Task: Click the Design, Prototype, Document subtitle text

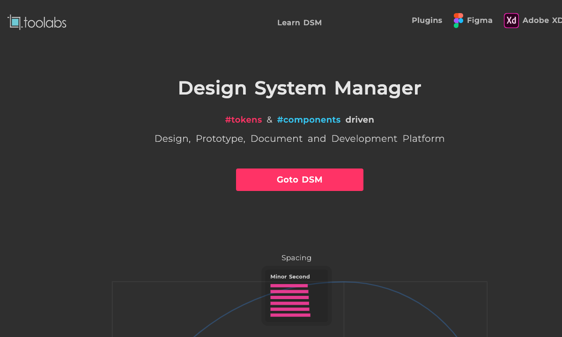Action: (299, 139)
